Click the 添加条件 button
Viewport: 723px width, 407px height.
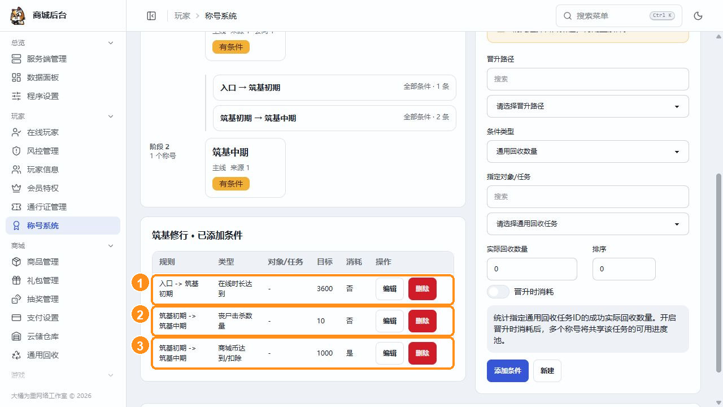coord(508,371)
